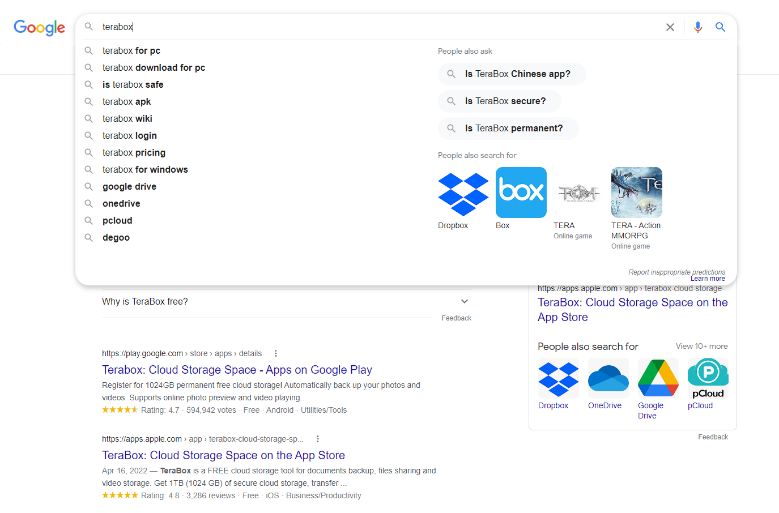Screen dimensions: 779x513
Task: Choose 'is terabox safe' suggestion
Action: pyautogui.click(x=133, y=85)
